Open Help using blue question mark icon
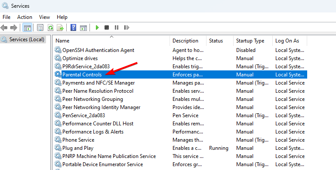Screen dimensions: 336x170 (73, 27)
